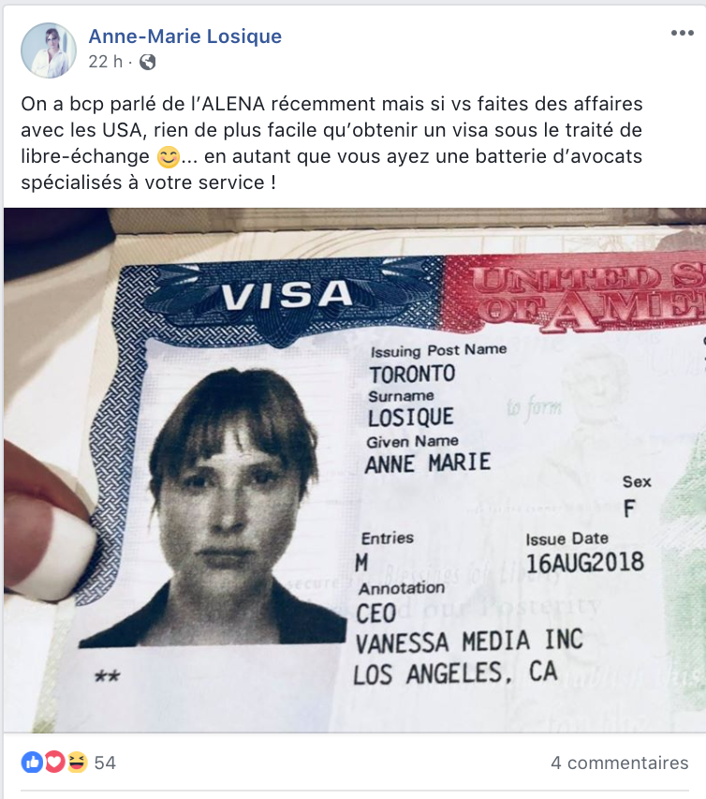Click the "LOSIQUE" surname on the visa photo
The width and height of the screenshot is (706, 799).
coord(411,417)
